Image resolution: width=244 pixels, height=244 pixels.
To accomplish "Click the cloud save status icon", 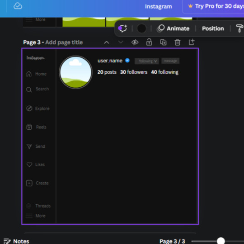I will coord(18,6).
